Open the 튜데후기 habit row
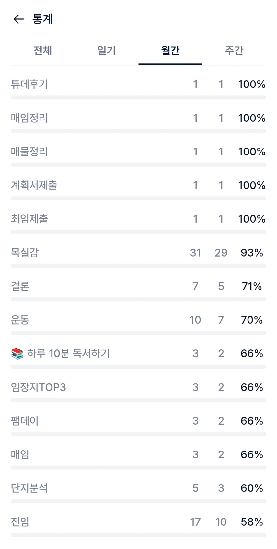The width and height of the screenshot is (277, 549). pyautogui.click(x=29, y=85)
